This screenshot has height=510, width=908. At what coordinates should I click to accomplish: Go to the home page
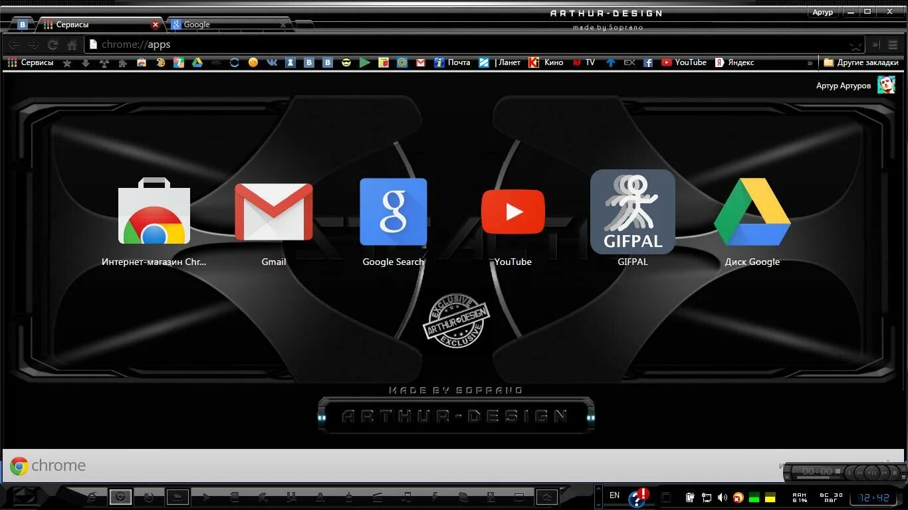pos(72,44)
